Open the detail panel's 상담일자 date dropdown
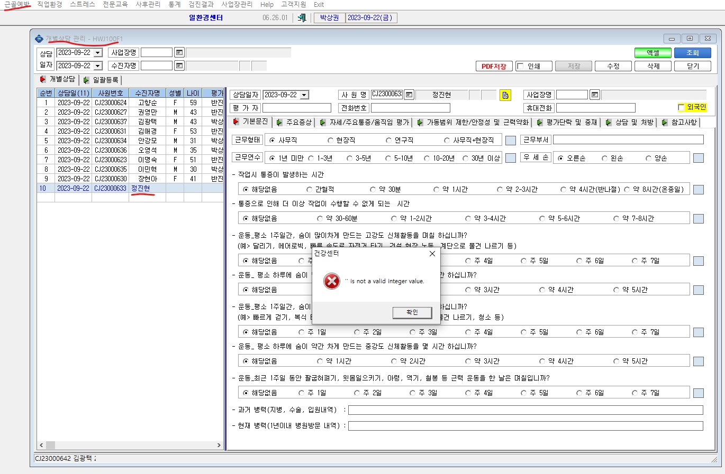 (x=304, y=95)
